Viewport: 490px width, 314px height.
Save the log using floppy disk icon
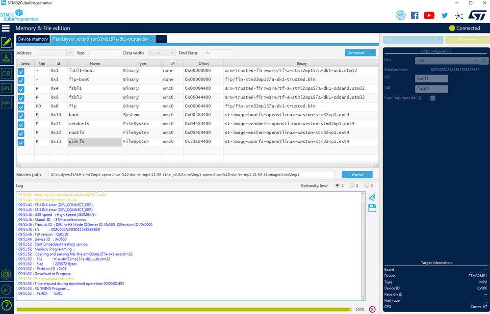click(x=372, y=208)
